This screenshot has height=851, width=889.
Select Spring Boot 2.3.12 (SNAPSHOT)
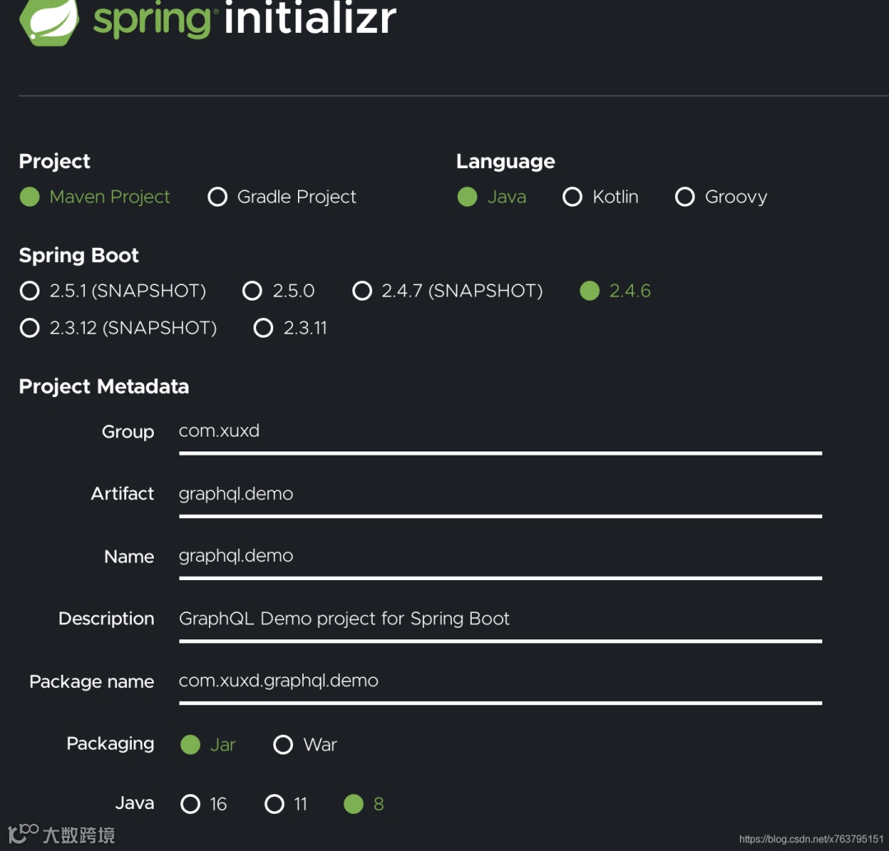(30, 328)
